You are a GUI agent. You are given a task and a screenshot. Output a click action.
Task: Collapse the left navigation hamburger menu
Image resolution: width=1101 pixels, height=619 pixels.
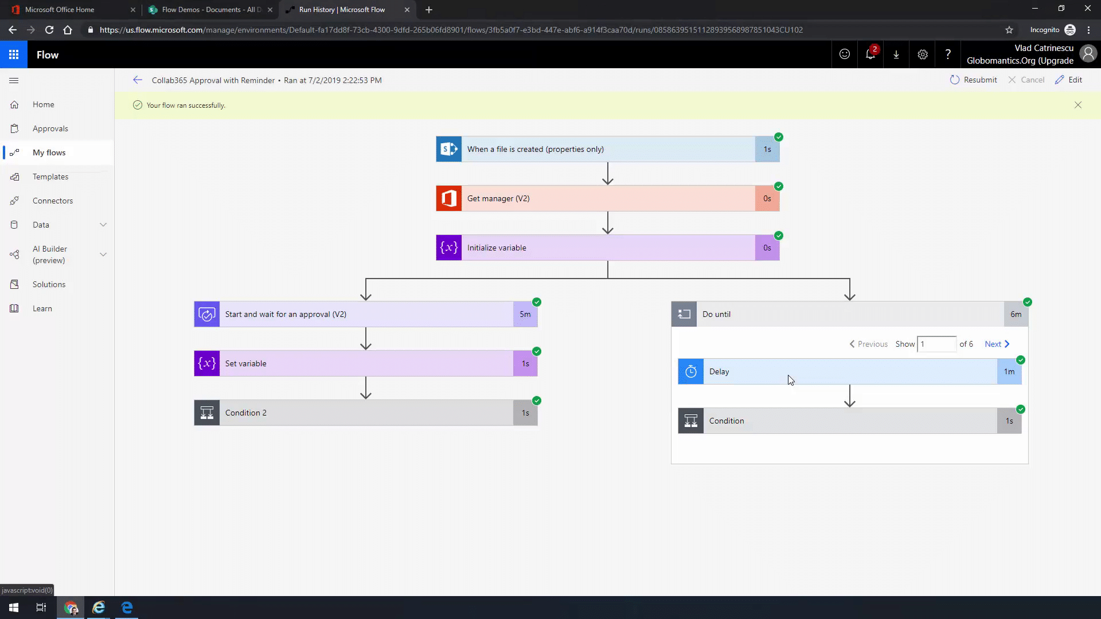tap(14, 80)
